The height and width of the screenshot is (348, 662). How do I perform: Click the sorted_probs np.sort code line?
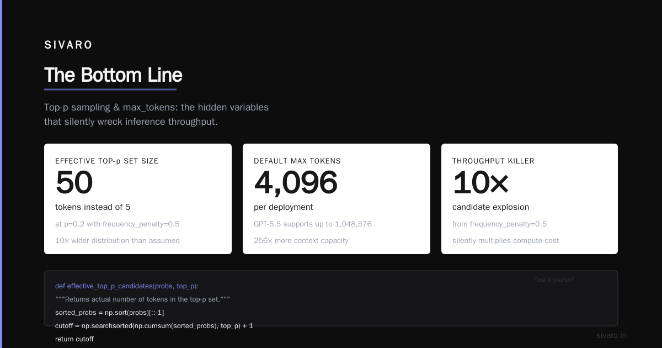click(109, 313)
